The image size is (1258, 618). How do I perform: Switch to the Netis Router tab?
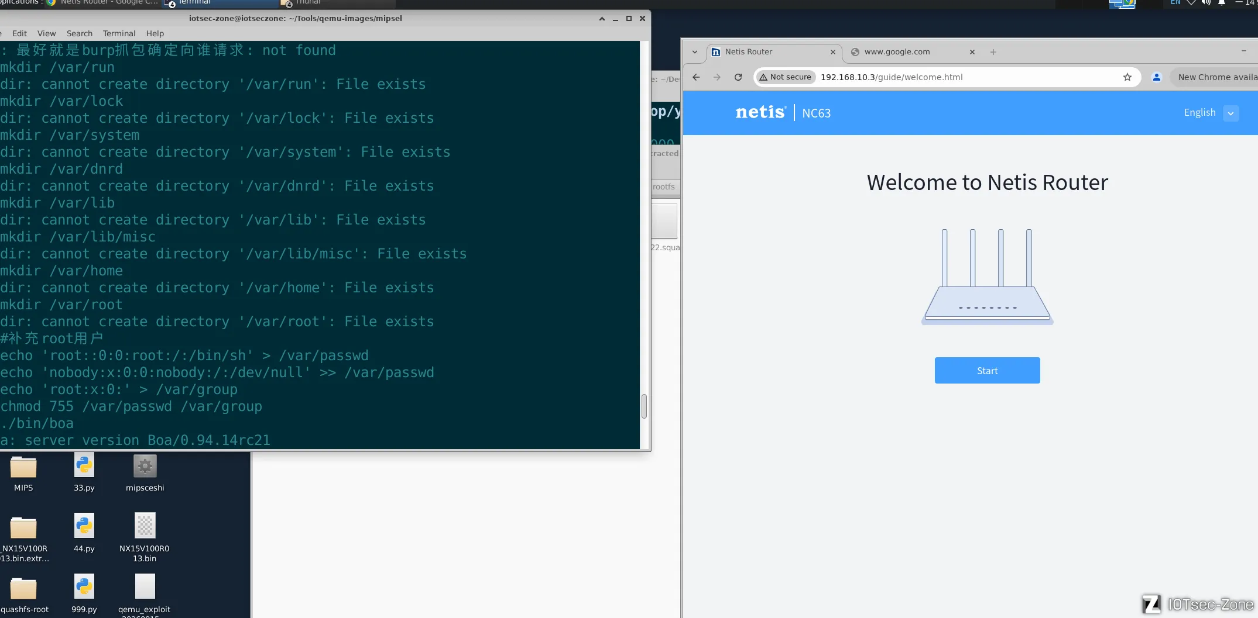tap(774, 52)
